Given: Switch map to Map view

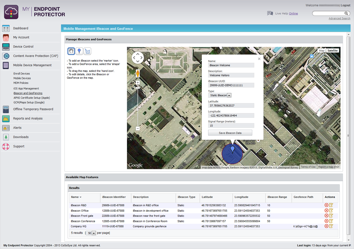Looking at the screenshot, I should click(321, 51).
